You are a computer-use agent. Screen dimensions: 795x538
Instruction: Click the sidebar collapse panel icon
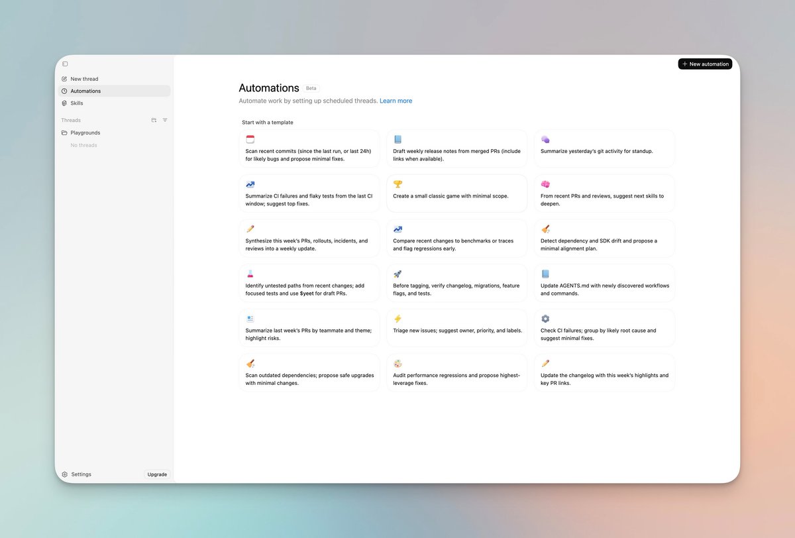tap(65, 64)
